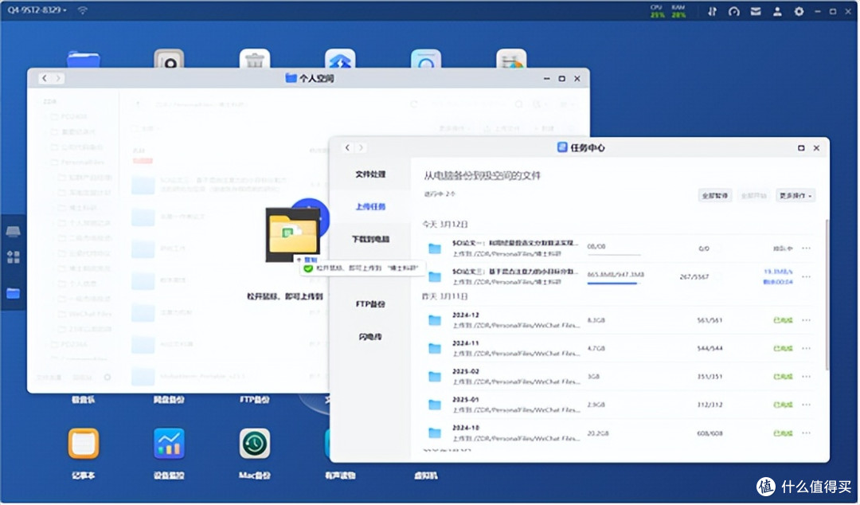Expand the Q4-9ST2-8329 device dropdown
Viewport: 860px width, 505px height.
coord(37,10)
